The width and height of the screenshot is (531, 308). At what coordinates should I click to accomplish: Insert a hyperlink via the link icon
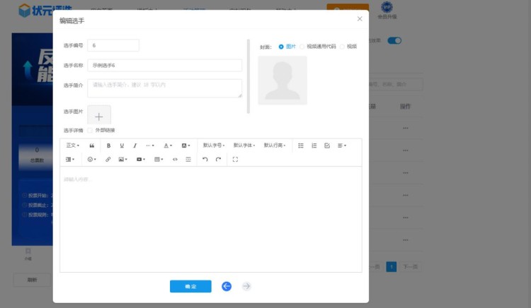pos(108,160)
